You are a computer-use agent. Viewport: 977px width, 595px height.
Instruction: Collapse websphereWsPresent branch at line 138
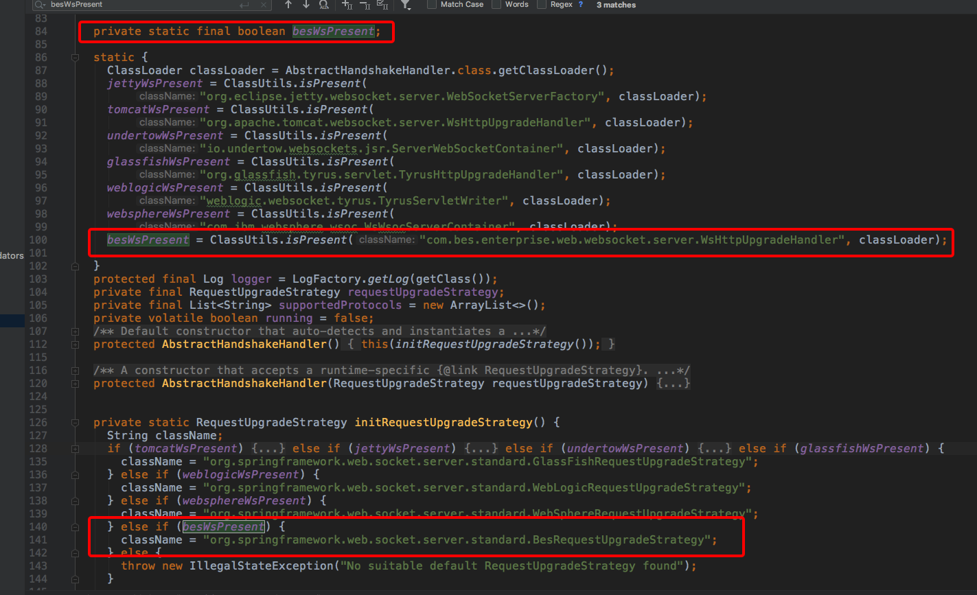click(75, 500)
